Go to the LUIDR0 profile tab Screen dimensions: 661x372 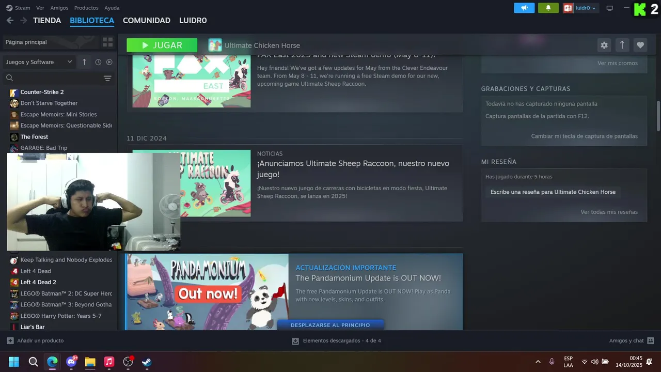(193, 20)
